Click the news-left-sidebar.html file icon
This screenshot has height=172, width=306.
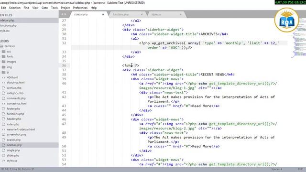3,129
